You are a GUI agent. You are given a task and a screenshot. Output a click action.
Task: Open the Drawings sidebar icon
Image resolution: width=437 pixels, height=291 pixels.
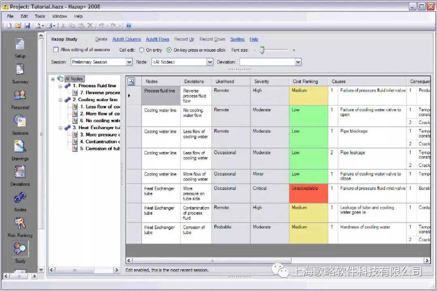(x=20, y=146)
